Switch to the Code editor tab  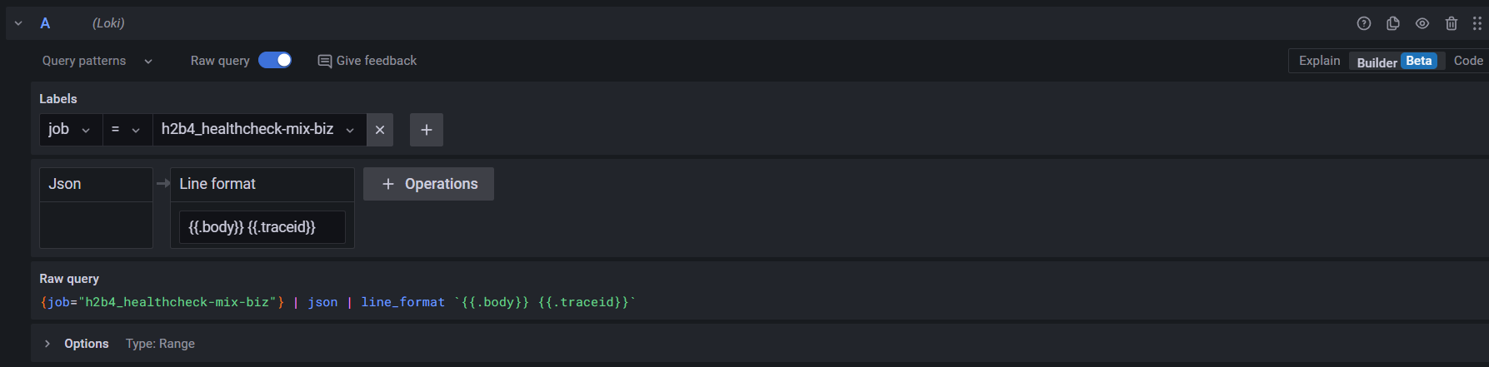pyautogui.click(x=1467, y=61)
